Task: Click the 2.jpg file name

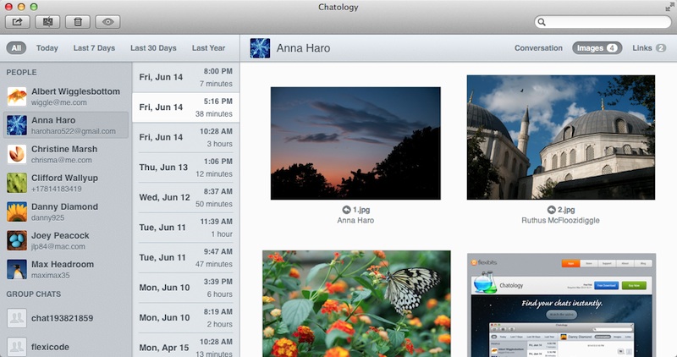Action: click(566, 210)
